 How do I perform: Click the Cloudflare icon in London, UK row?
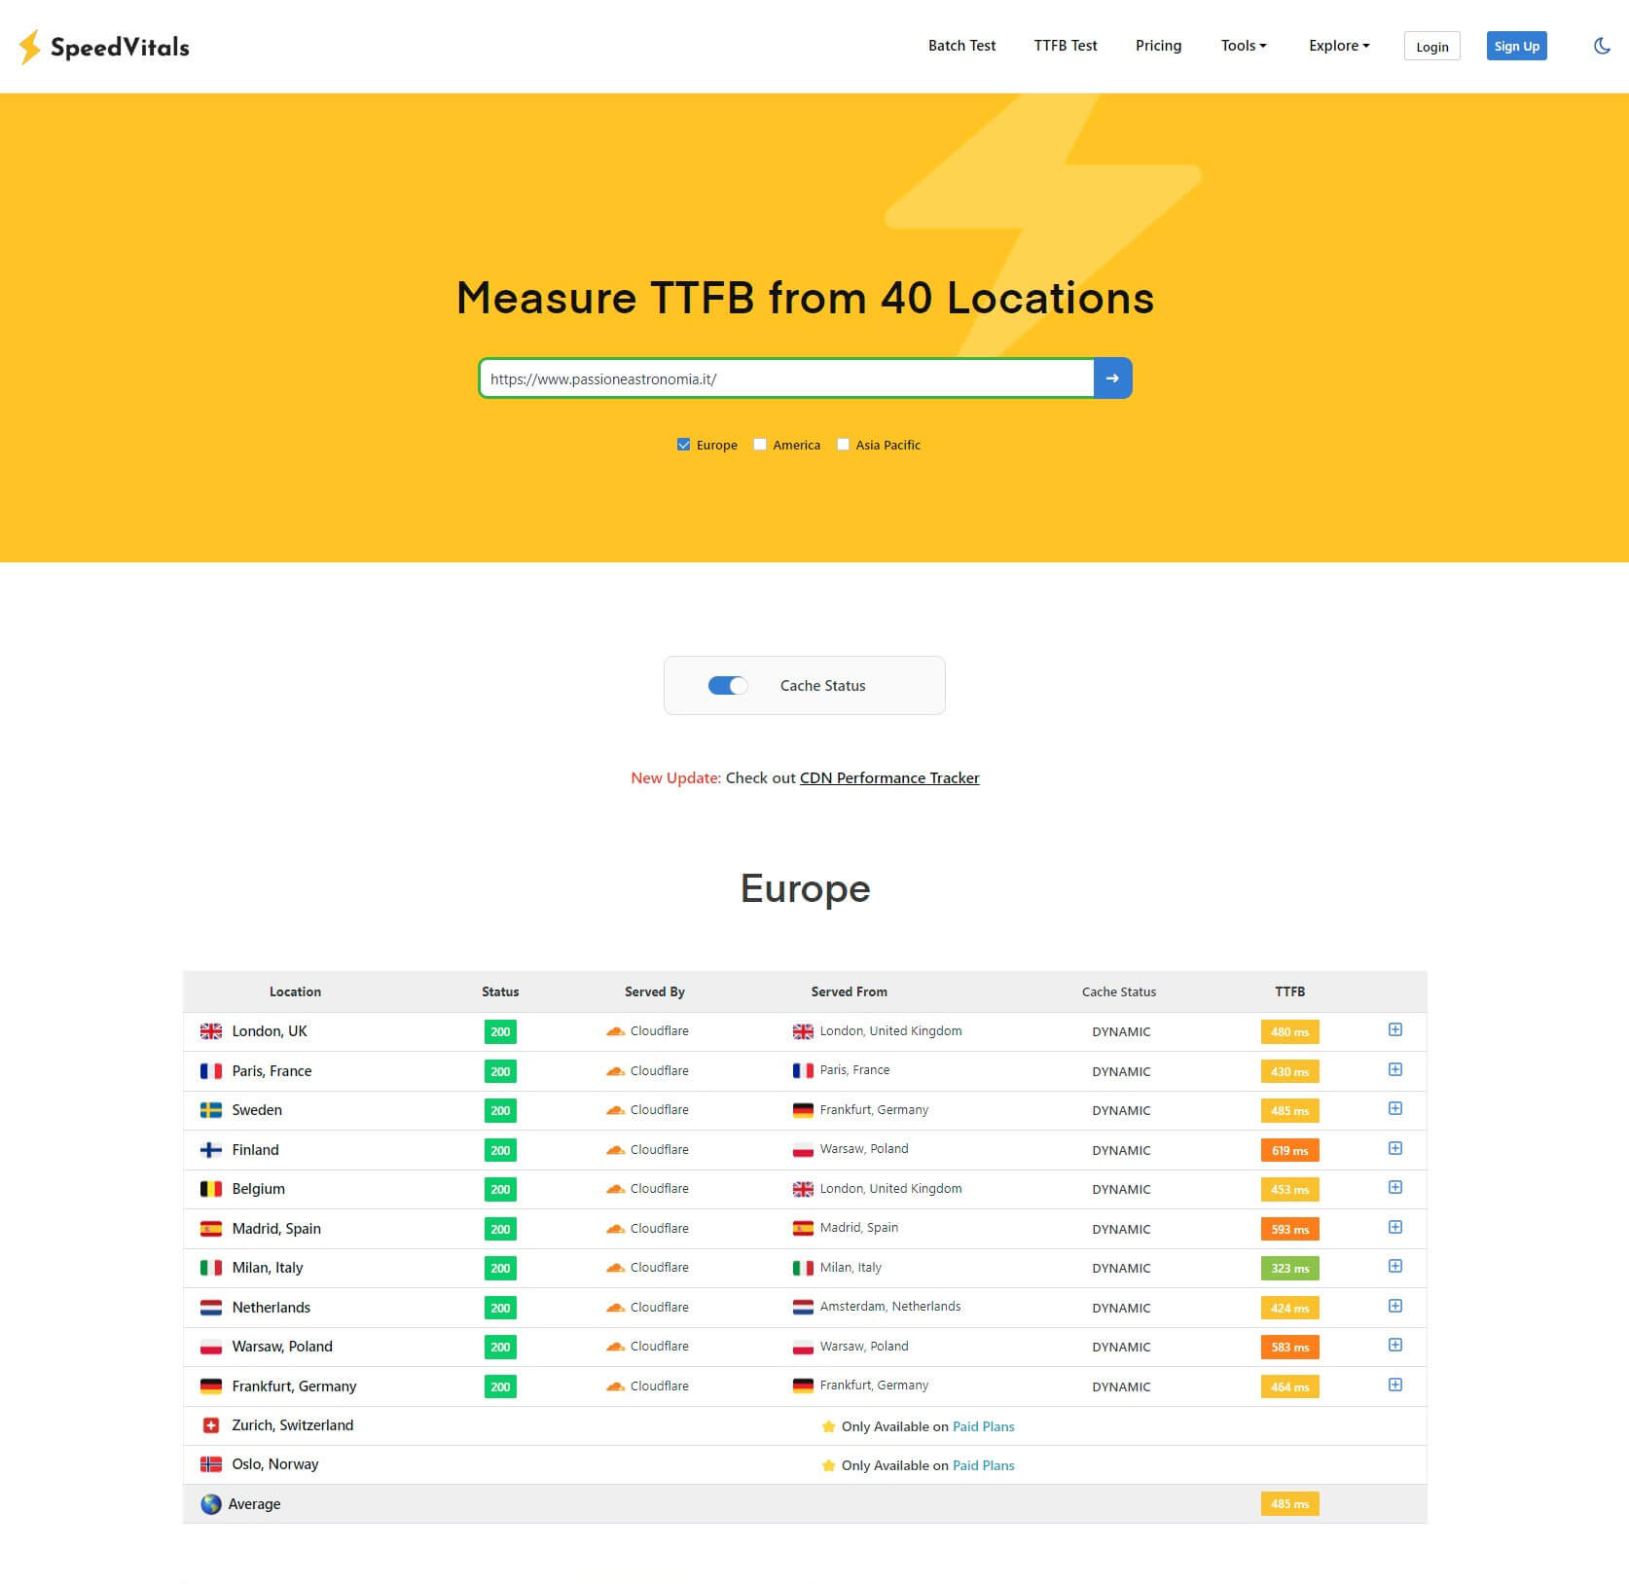pos(616,1031)
